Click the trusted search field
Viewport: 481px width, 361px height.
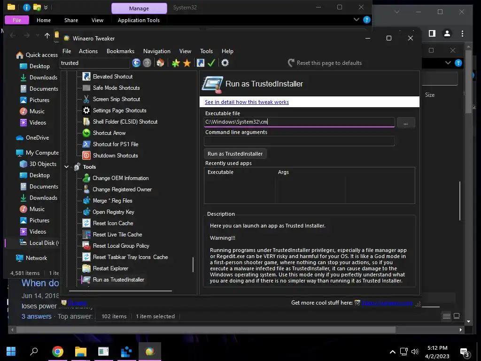pos(94,63)
